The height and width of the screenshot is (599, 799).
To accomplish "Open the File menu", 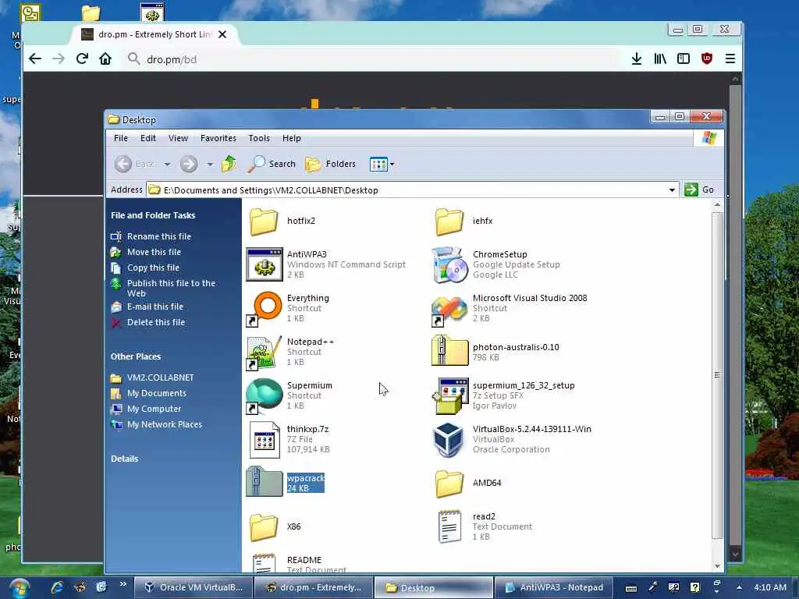I will click(121, 138).
